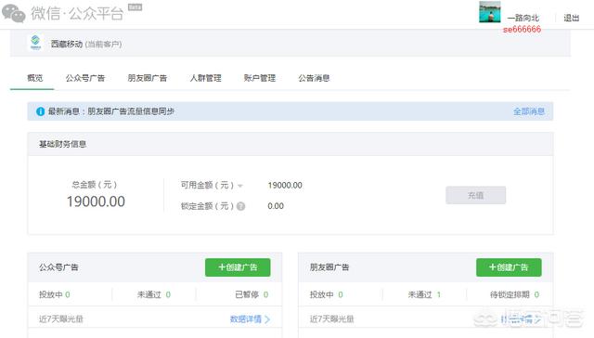Create ad in the 公众号广告 panel
The width and height of the screenshot is (594, 338).
[x=238, y=267]
